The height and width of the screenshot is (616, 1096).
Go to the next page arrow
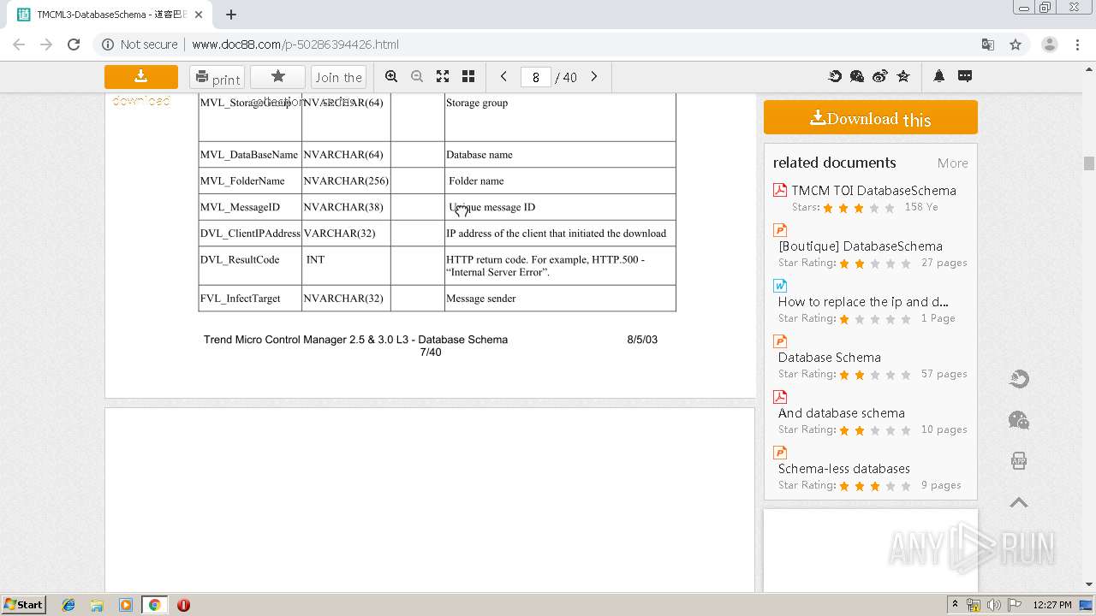click(594, 76)
